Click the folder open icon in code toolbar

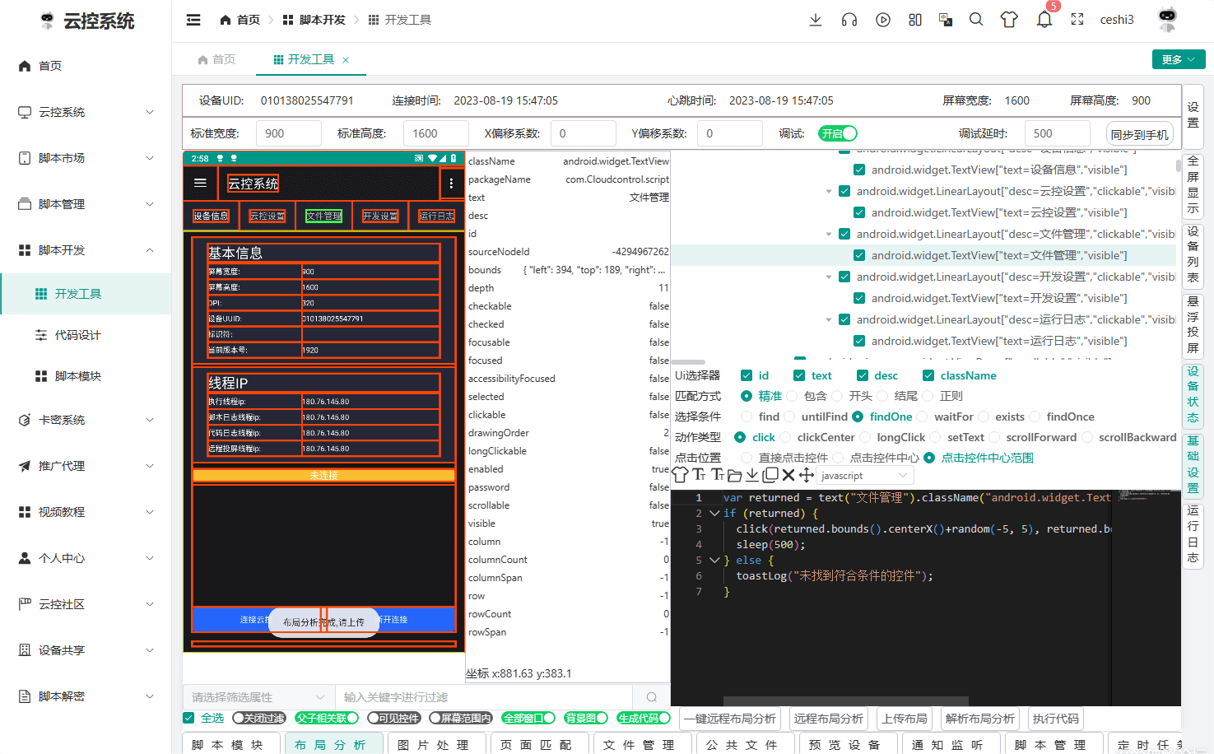[735, 475]
